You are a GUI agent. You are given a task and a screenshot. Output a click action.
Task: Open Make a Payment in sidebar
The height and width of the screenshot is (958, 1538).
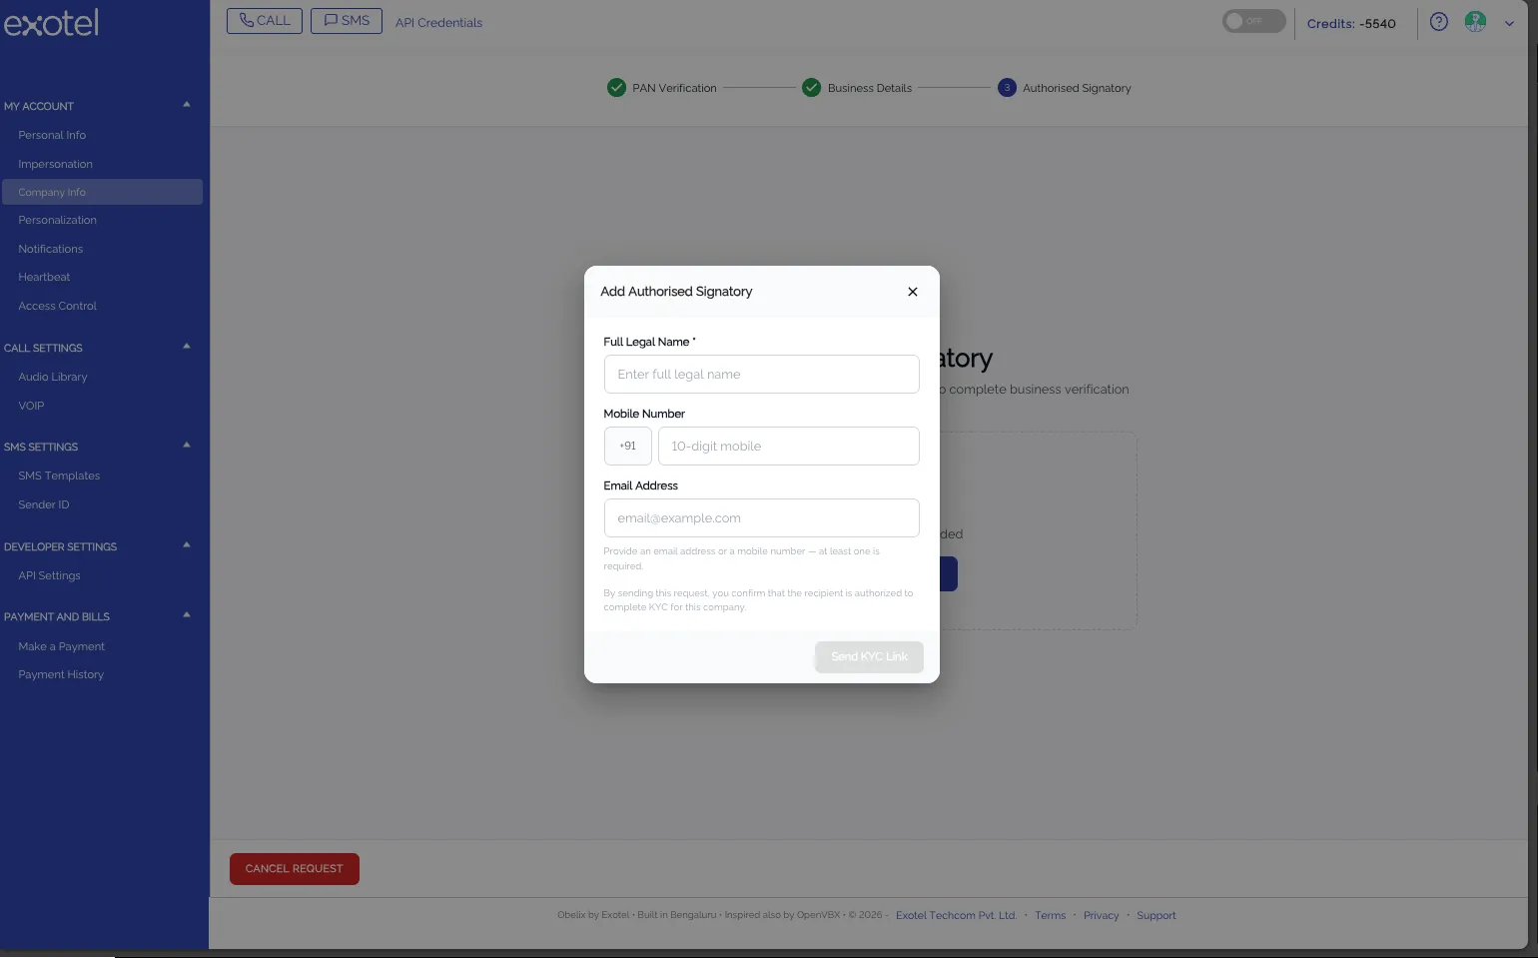click(x=61, y=646)
